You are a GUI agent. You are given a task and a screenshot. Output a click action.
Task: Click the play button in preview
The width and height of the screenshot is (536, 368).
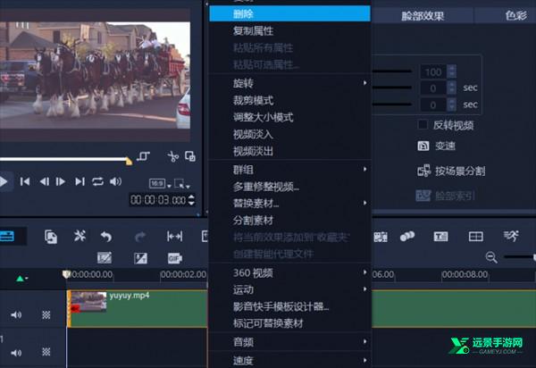coord(4,181)
